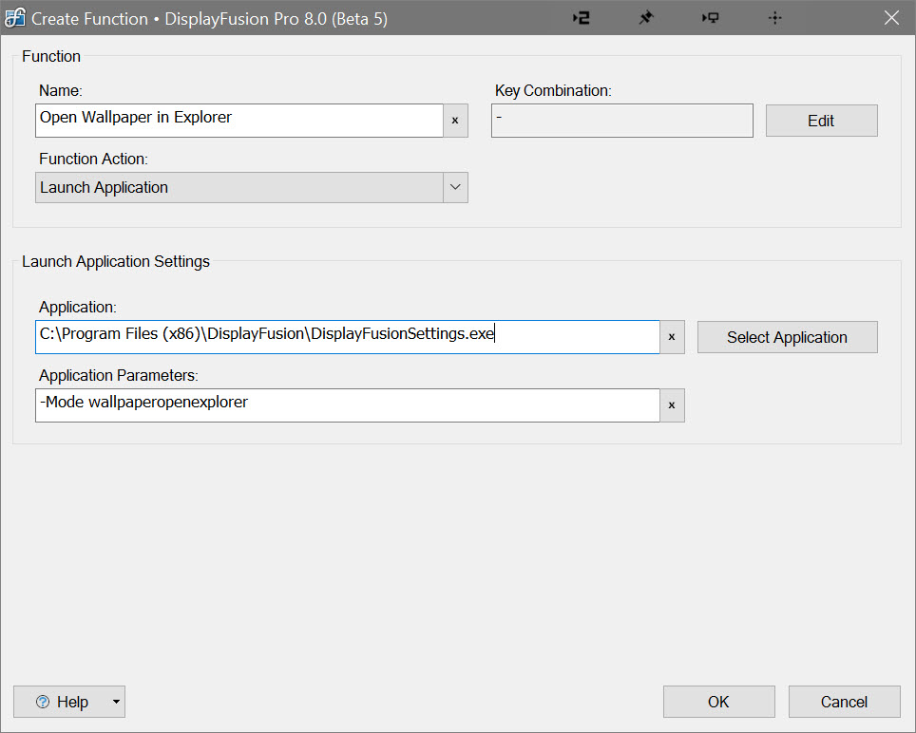This screenshot has height=733, width=916.
Task: Click the Application path text field
Action: pos(347,337)
